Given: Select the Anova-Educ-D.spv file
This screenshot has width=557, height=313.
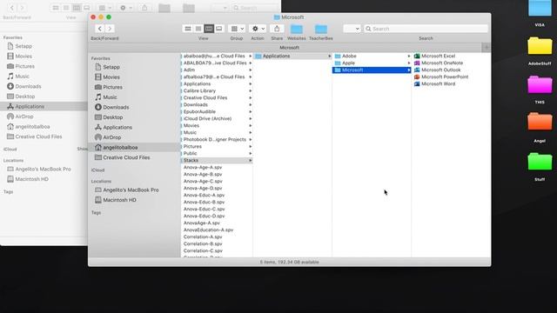Looking at the screenshot, I should click(x=204, y=216).
